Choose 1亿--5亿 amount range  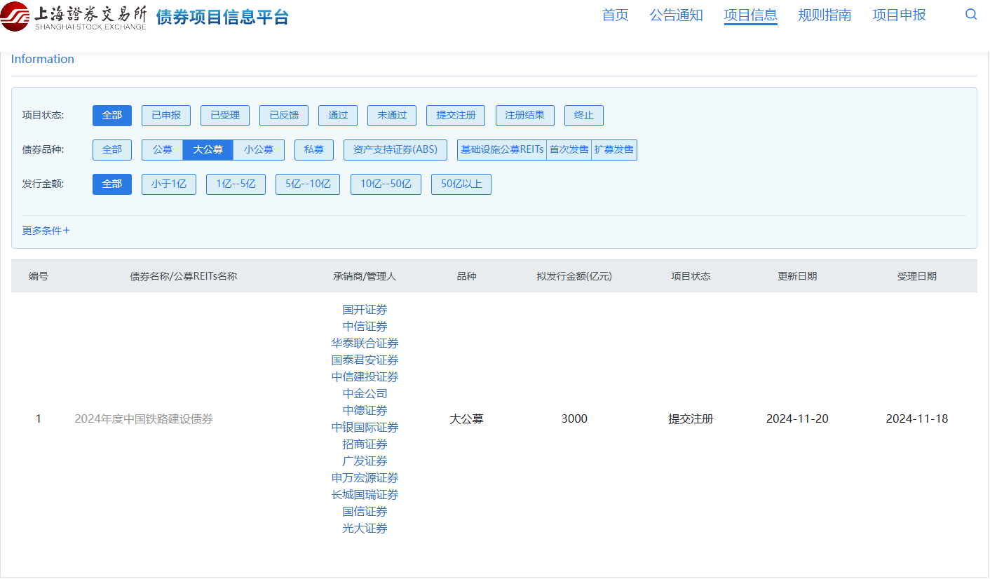(236, 184)
